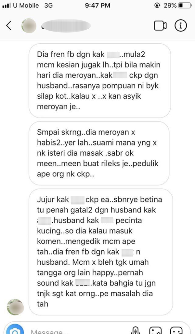Tap the battery indicator in the status bar
This screenshot has height=334, width=195.
click(185, 6)
